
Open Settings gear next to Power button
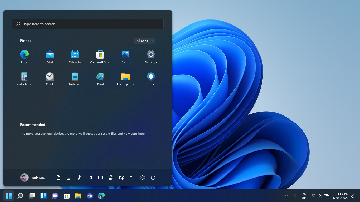click(x=143, y=178)
